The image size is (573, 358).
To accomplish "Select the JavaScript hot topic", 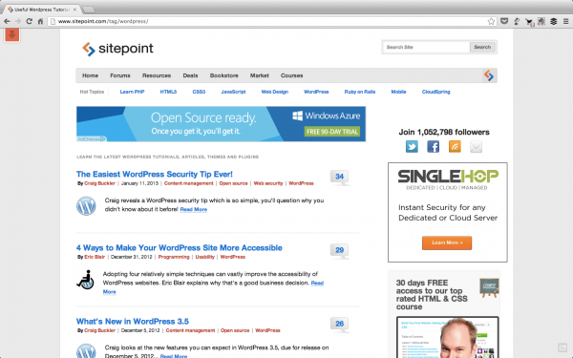I will tap(233, 92).
